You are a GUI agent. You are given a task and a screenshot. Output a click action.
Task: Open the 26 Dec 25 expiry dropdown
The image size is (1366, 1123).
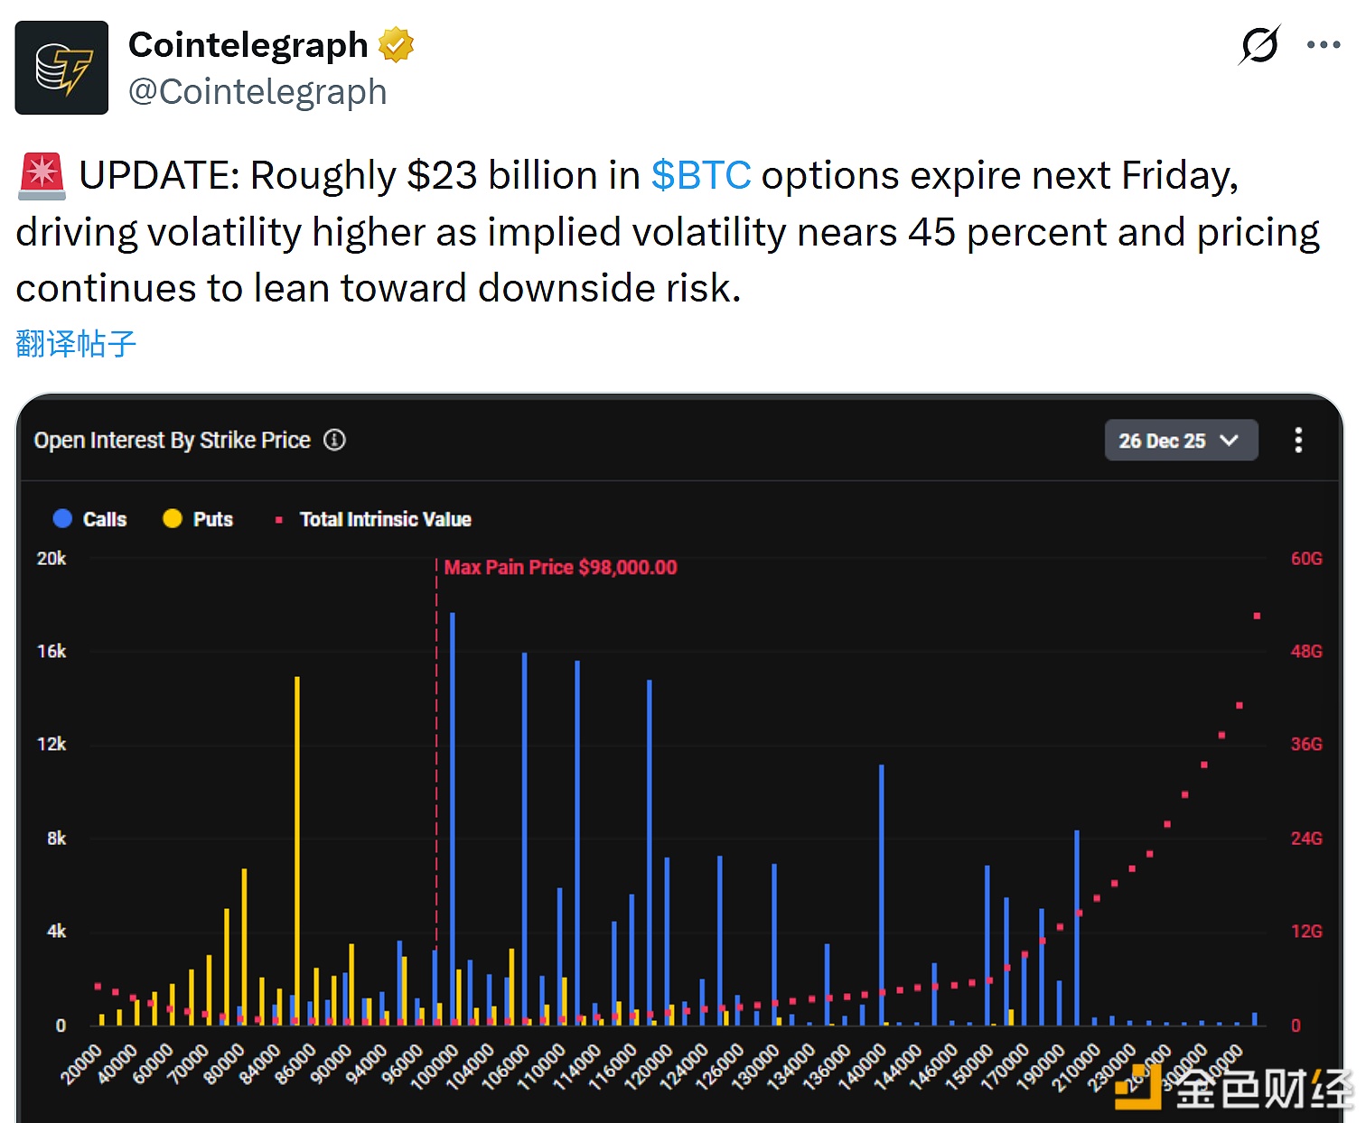pos(1180,441)
